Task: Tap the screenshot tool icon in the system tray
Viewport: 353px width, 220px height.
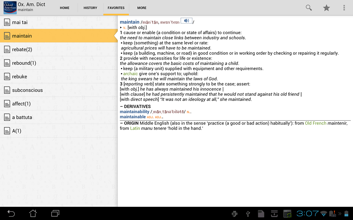Action: click(287, 214)
